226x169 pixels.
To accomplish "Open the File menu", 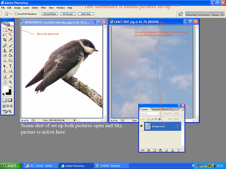I will pos(3,8).
